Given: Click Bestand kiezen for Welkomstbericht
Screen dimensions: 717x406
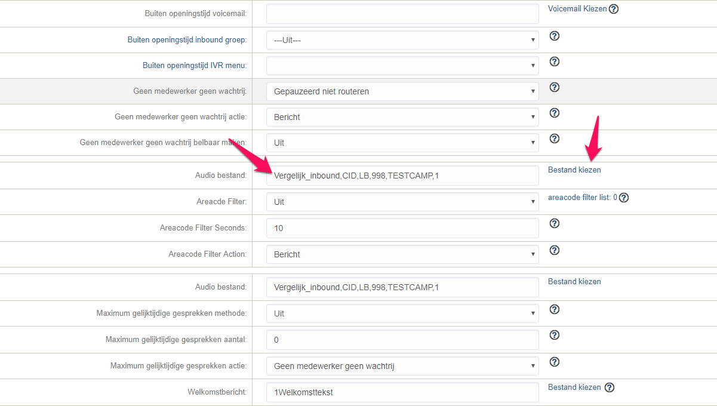Looking at the screenshot, I should (574, 387).
